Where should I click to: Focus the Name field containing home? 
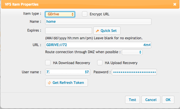(x=98, y=22)
